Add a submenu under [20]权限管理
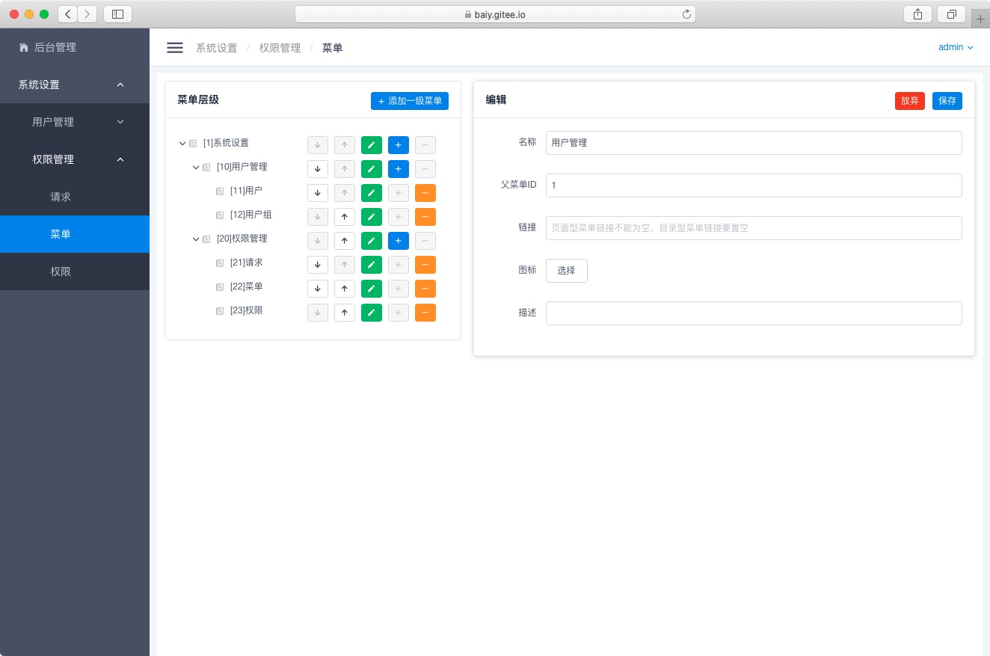The height and width of the screenshot is (656, 990). tap(399, 241)
